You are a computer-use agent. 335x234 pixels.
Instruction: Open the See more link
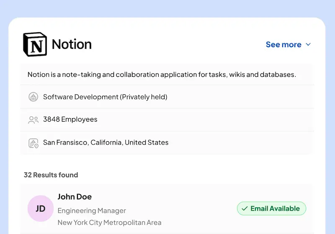(283, 44)
